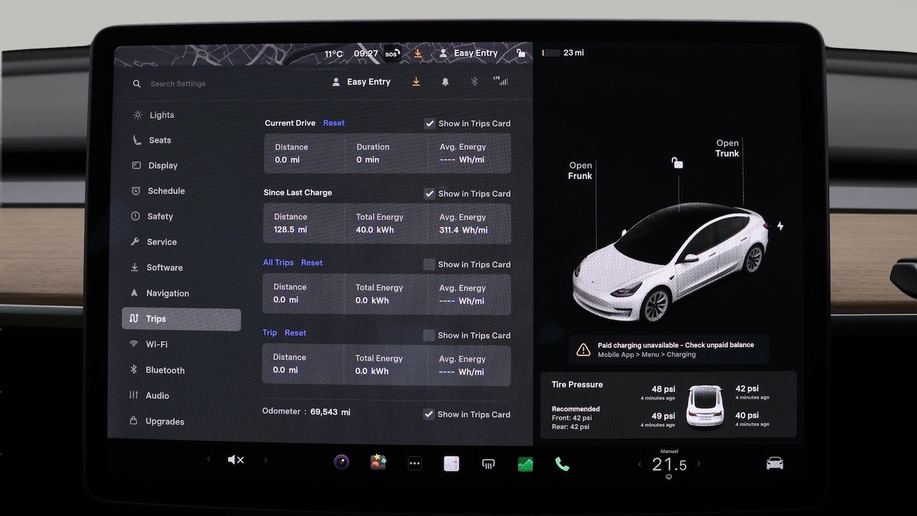Screen dimensions: 917x516
Task: Reset the Current Drive trip data
Action: tap(333, 122)
